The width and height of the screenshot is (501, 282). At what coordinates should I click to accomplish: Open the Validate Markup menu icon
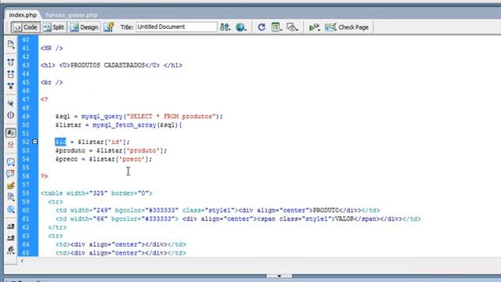tap(315, 27)
